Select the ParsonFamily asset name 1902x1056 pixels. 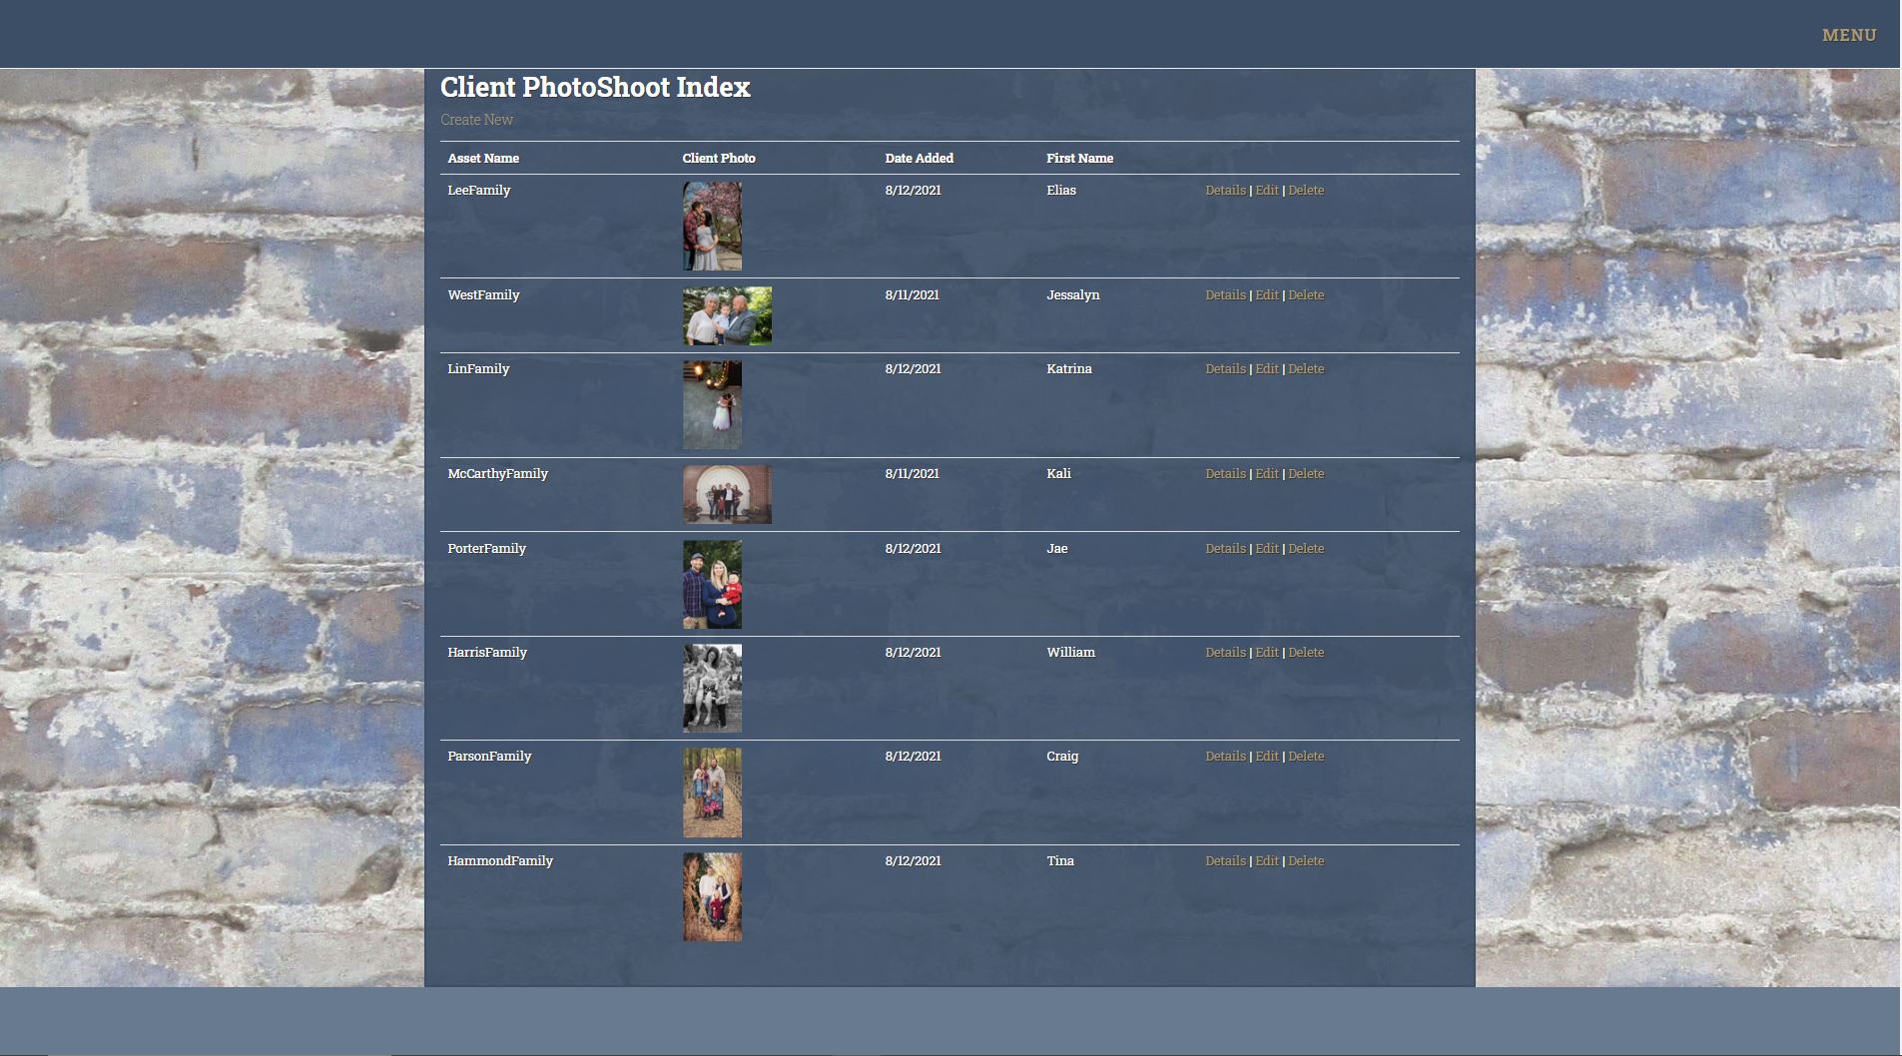(x=489, y=756)
